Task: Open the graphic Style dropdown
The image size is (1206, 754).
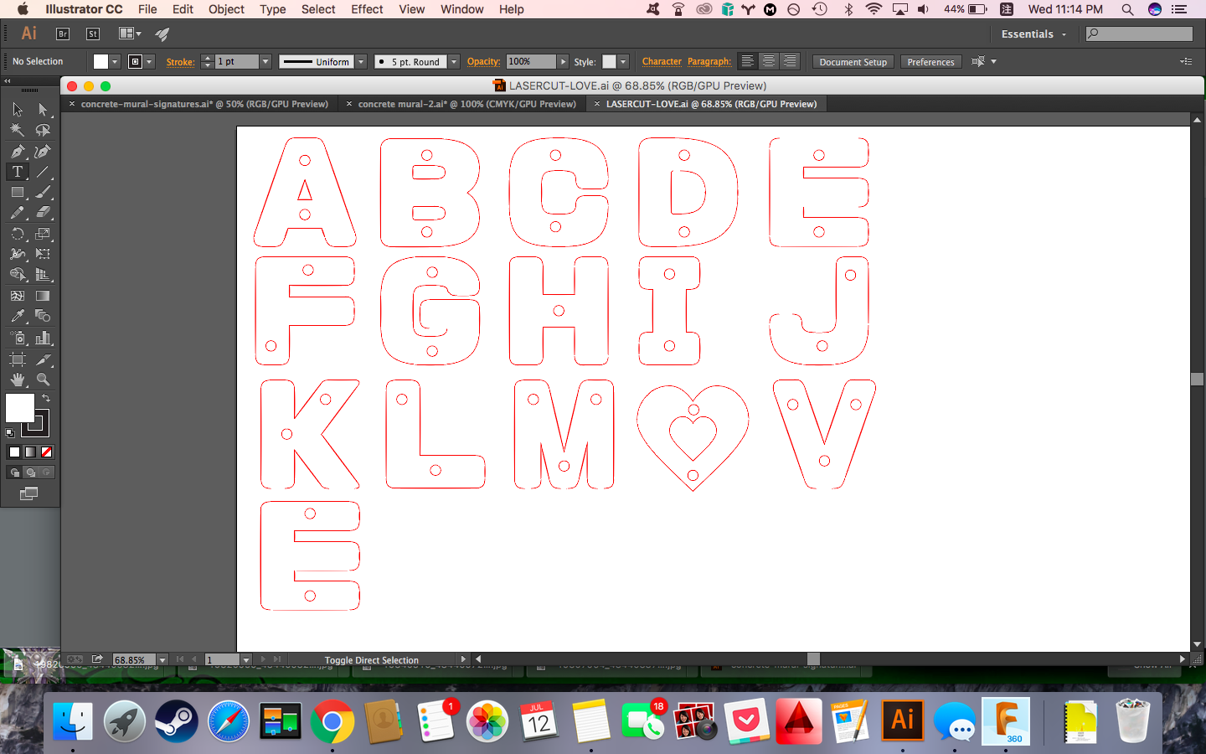Action: click(x=623, y=61)
